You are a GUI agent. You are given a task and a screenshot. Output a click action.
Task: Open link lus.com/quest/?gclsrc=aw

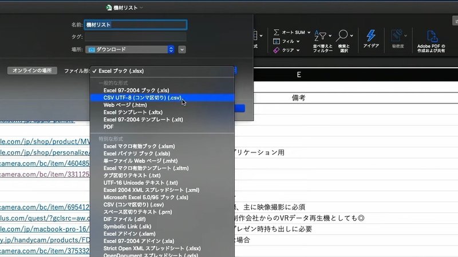pyautogui.click(x=45, y=218)
